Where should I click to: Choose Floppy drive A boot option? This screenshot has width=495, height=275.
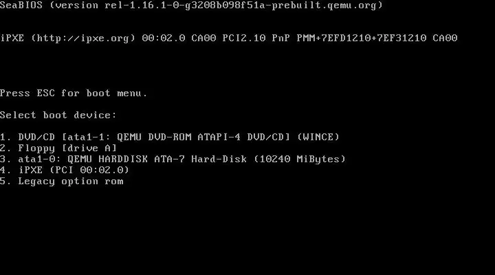[58, 148]
